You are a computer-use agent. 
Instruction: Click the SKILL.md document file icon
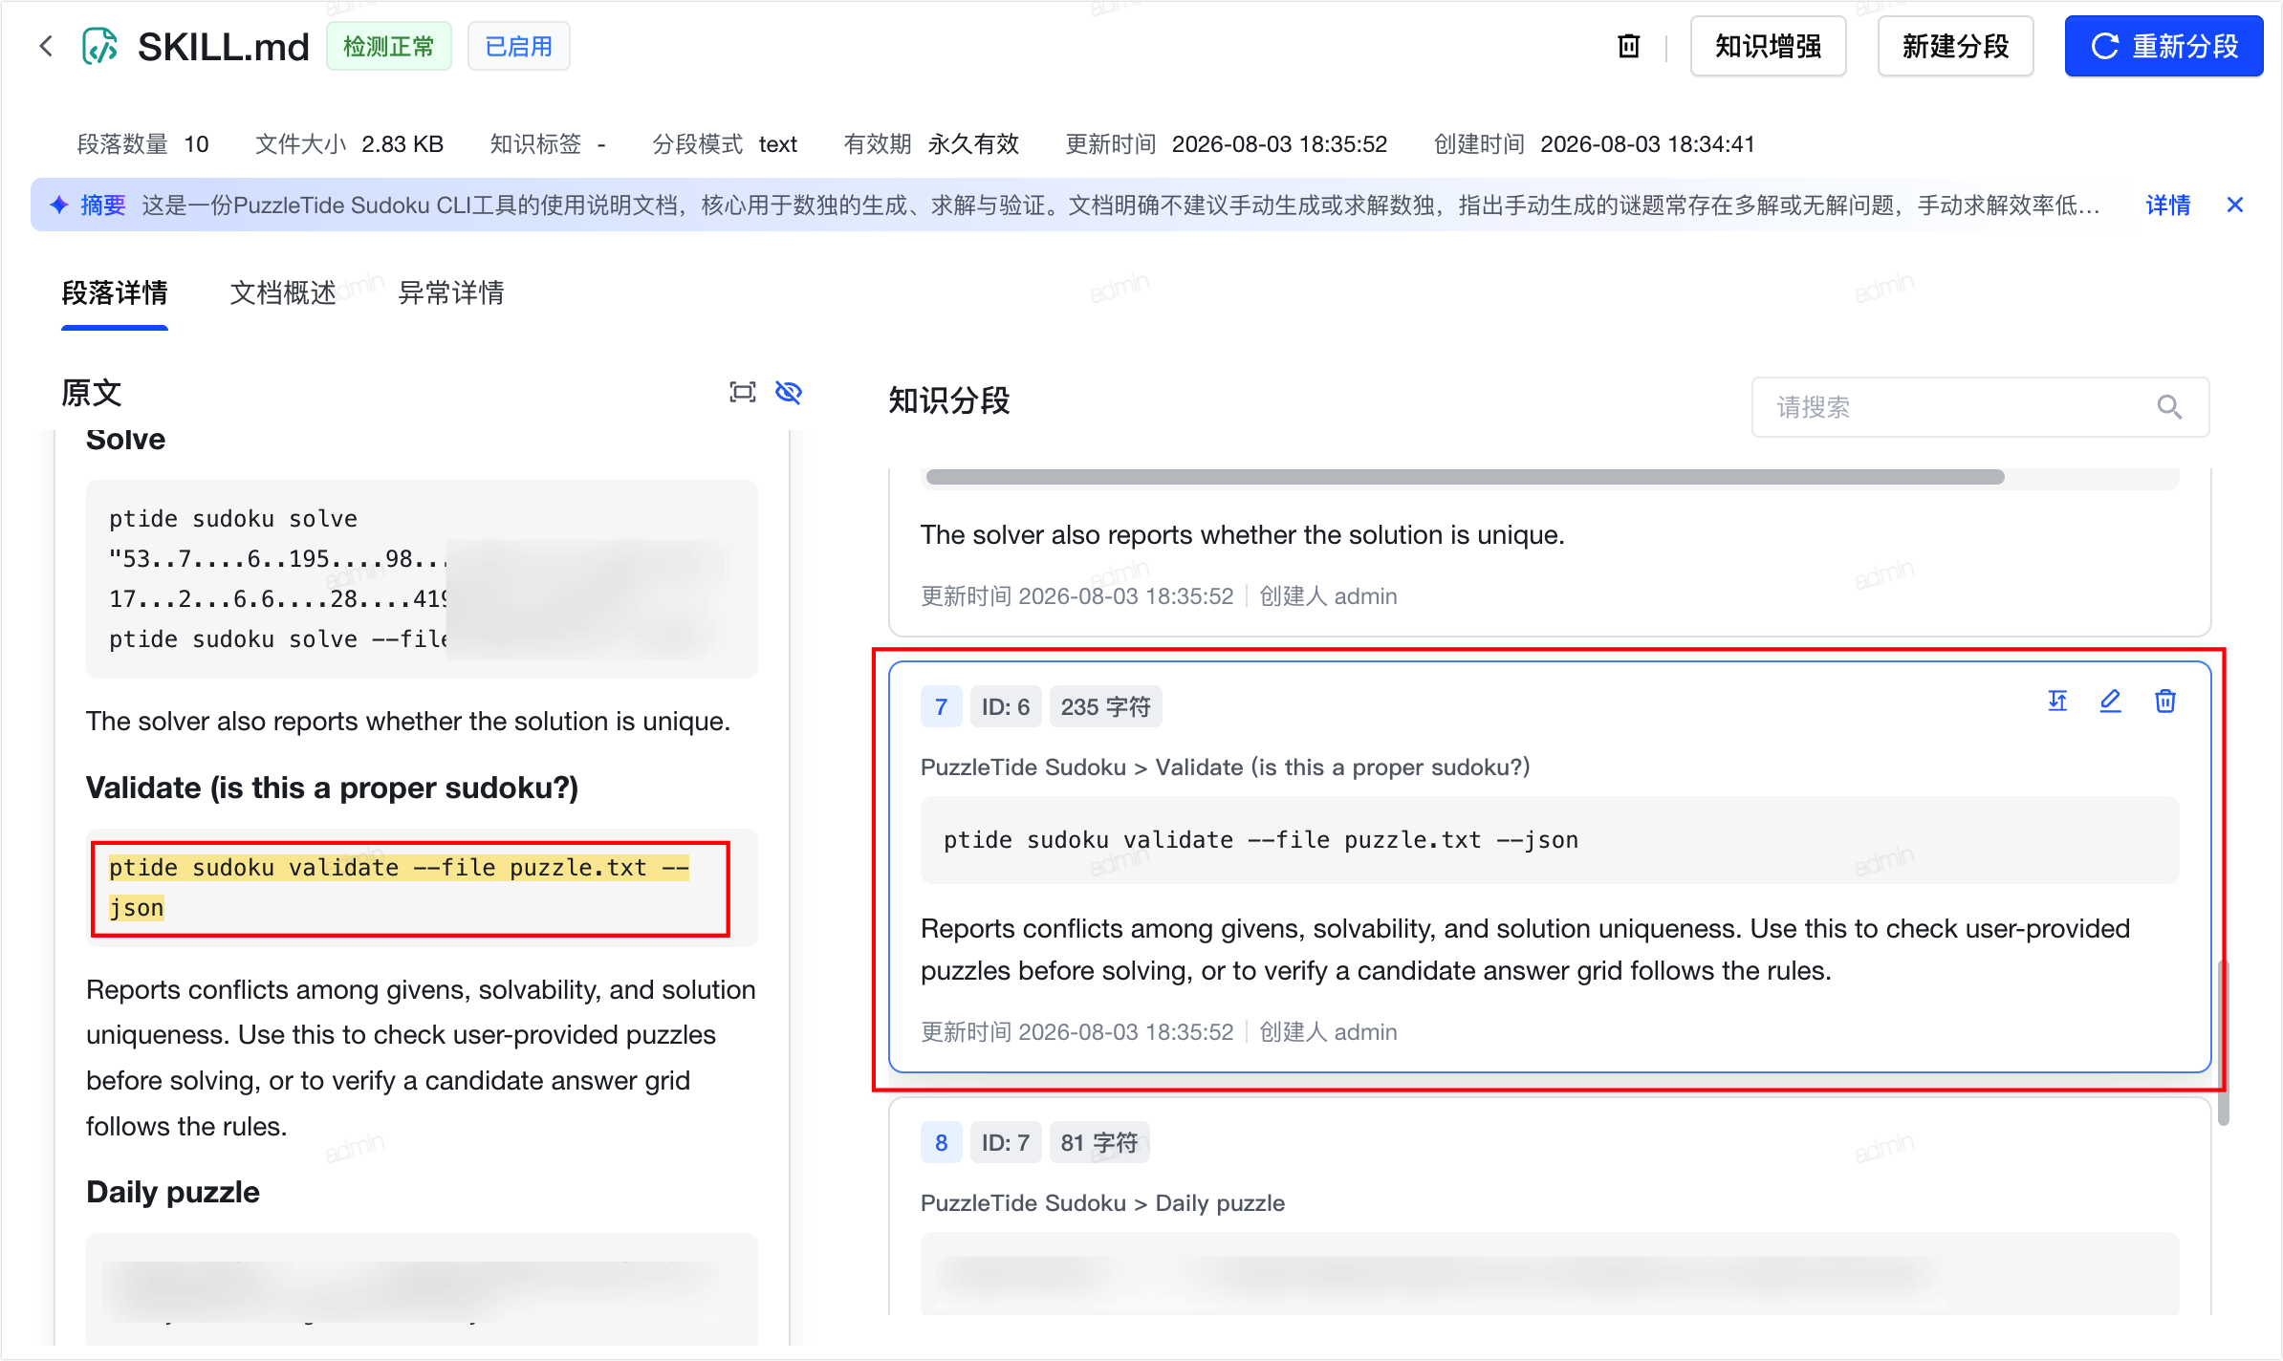(x=100, y=46)
